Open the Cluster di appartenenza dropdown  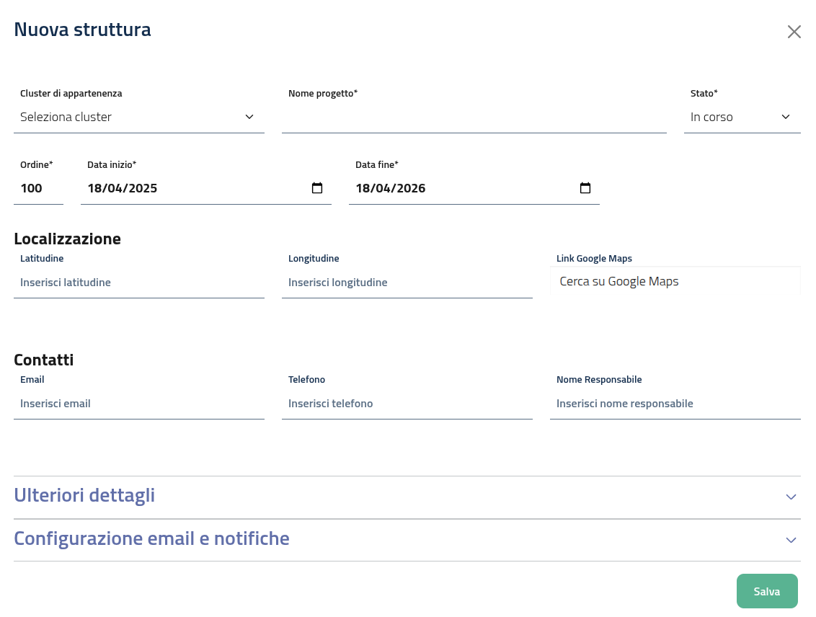pyautogui.click(x=138, y=117)
